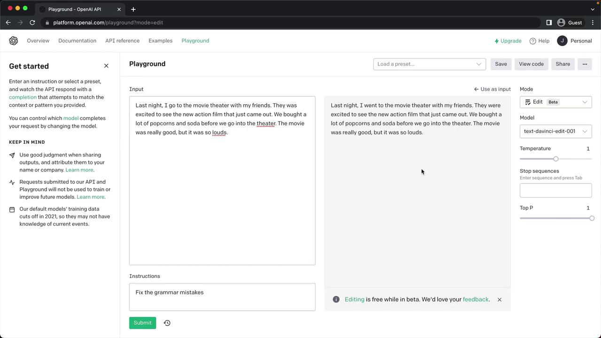Follow the feedback link in beta notice
The height and width of the screenshot is (338, 601).
pos(476,300)
